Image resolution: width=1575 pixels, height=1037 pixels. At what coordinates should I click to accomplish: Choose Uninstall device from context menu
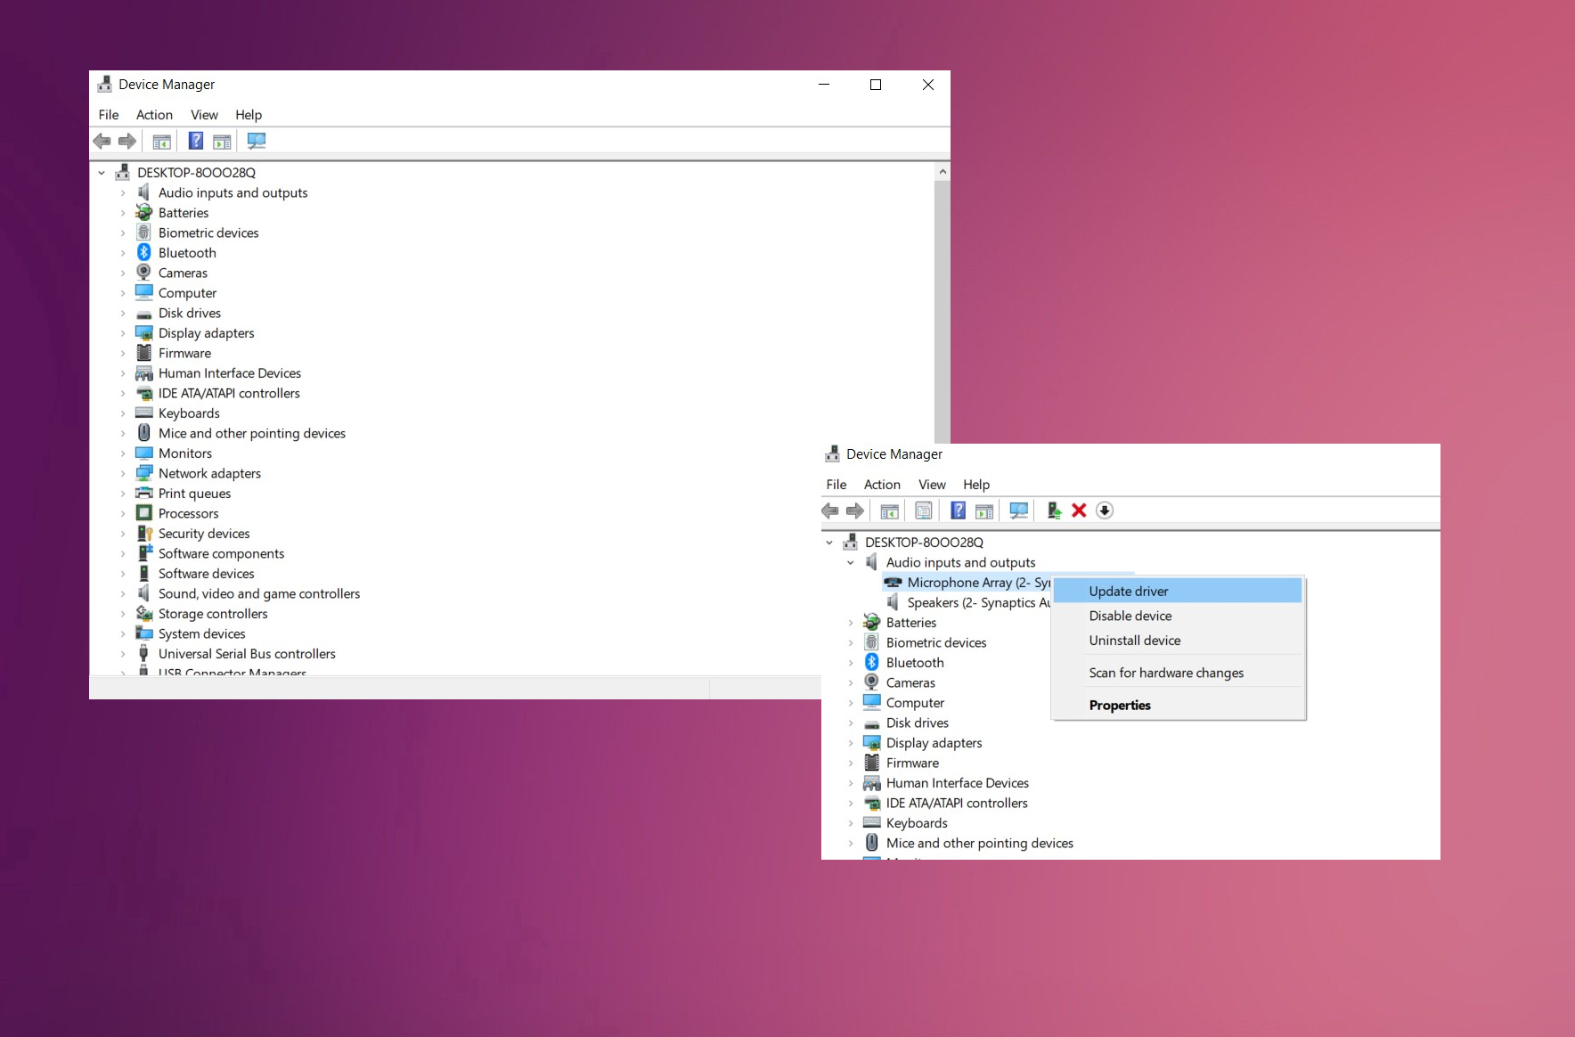point(1178,641)
